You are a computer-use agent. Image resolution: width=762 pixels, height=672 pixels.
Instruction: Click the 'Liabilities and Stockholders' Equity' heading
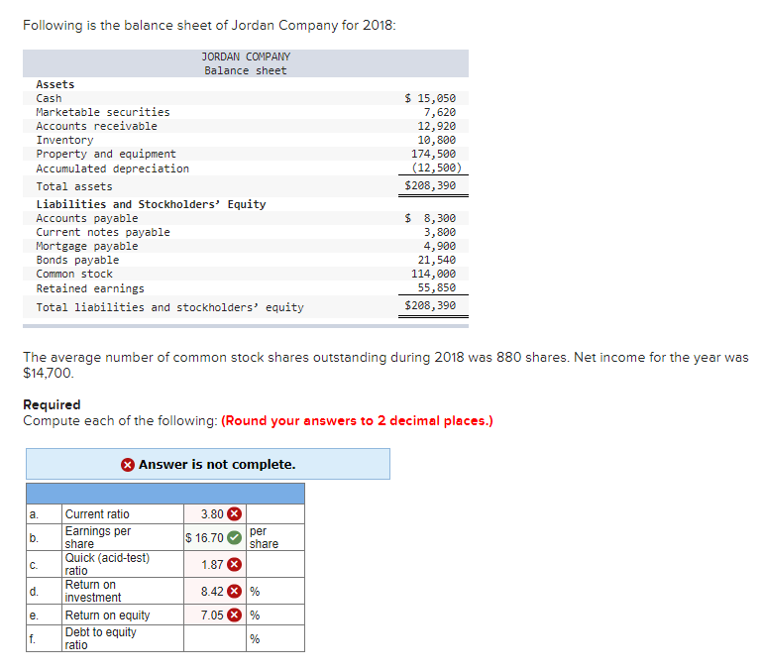coord(152,204)
